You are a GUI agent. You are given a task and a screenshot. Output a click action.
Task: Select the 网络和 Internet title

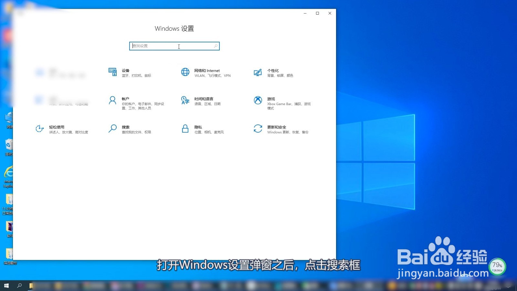(x=207, y=70)
